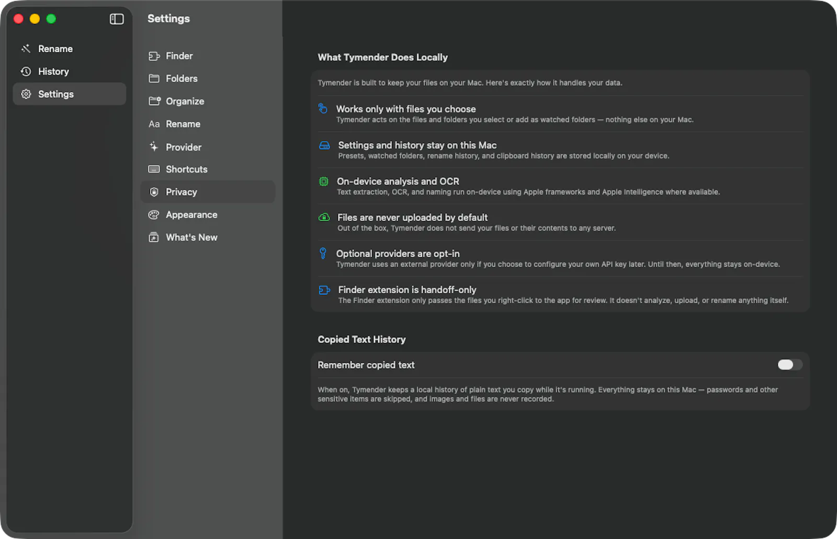Viewport: 837px width, 539px height.
Task: Click the hand icon beside 'Works only with files'
Action: [x=323, y=108]
